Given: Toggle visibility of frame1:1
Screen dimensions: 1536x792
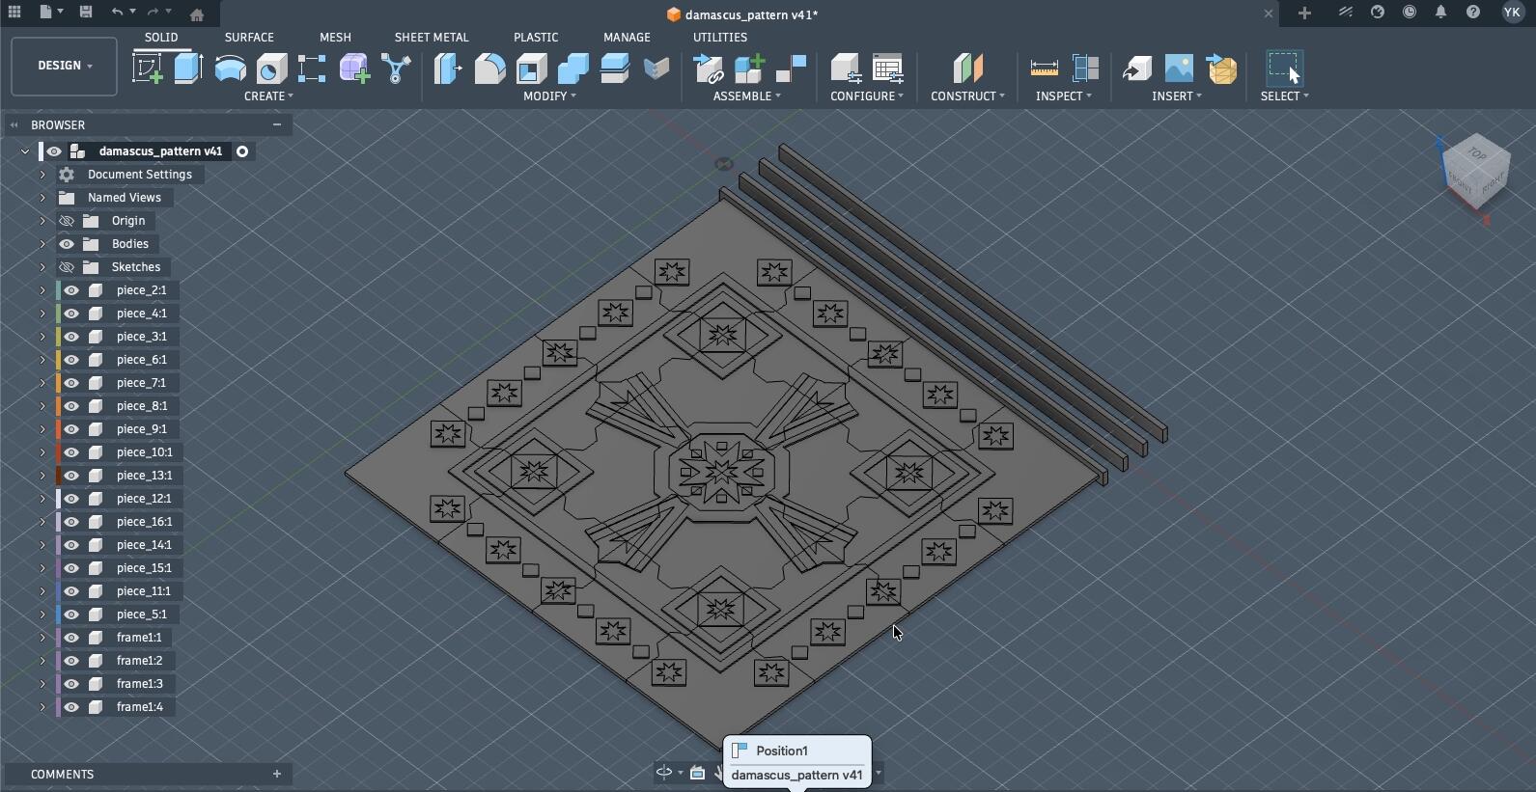Looking at the screenshot, I should pyautogui.click(x=71, y=638).
